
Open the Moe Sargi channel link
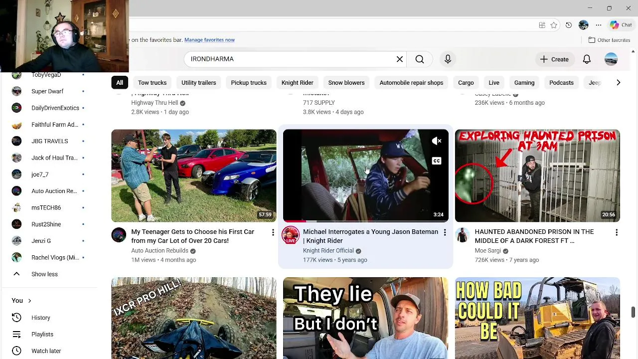[487, 251]
